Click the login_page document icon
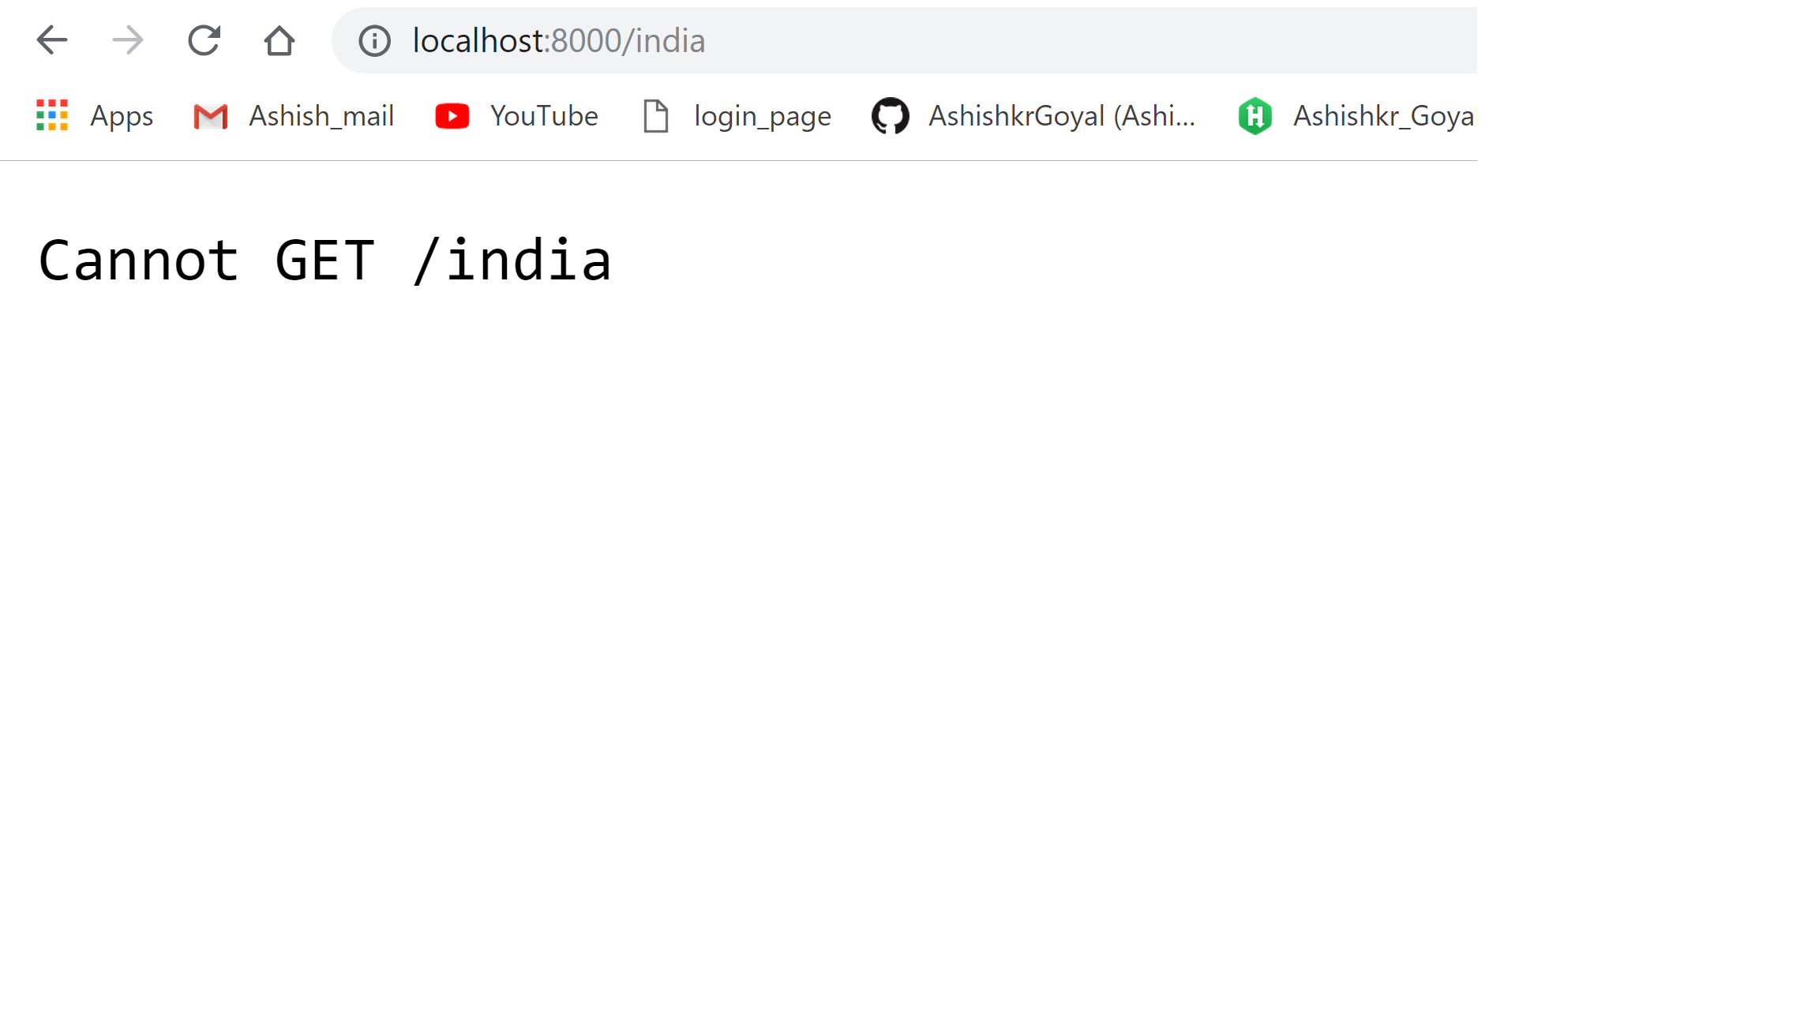 coord(656,116)
